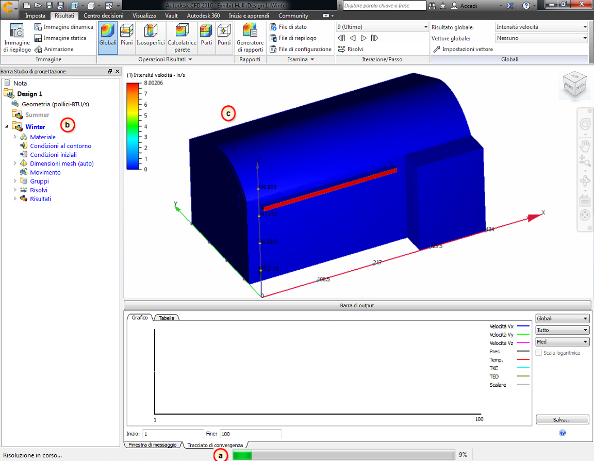Expand Operazioni Risultati panel arrow
This screenshot has width=594, height=461.
tap(190, 59)
